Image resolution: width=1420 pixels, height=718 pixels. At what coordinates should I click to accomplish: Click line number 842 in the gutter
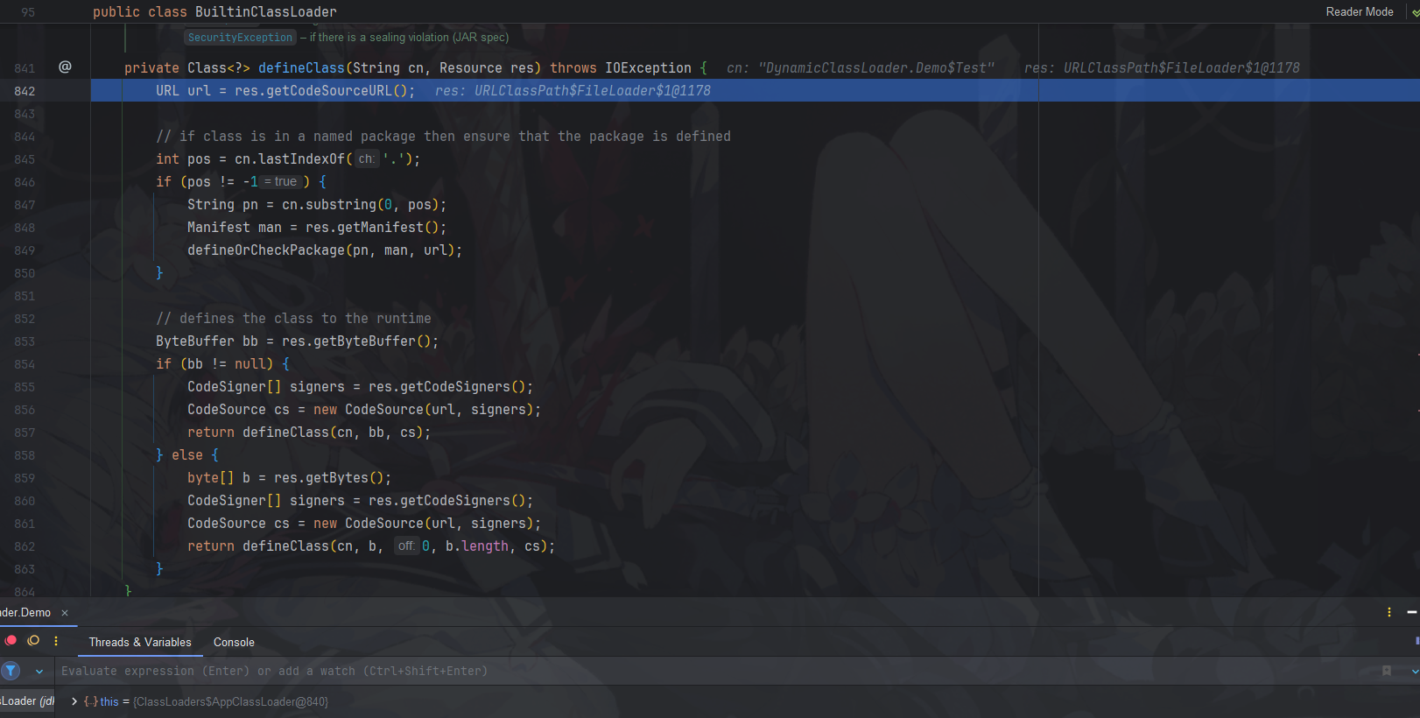(x=25, y=91)
